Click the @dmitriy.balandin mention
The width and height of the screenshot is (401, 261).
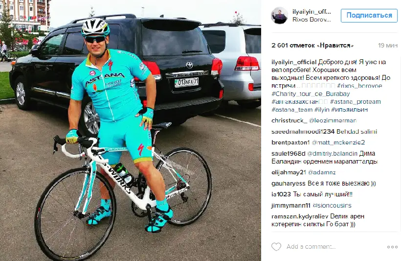(332, 153)
